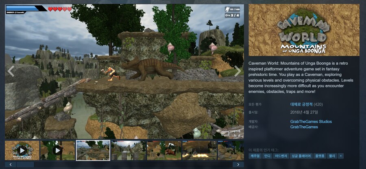
Task: Click the next screenshot arrow on the main image
Action: tap(237, 71)
